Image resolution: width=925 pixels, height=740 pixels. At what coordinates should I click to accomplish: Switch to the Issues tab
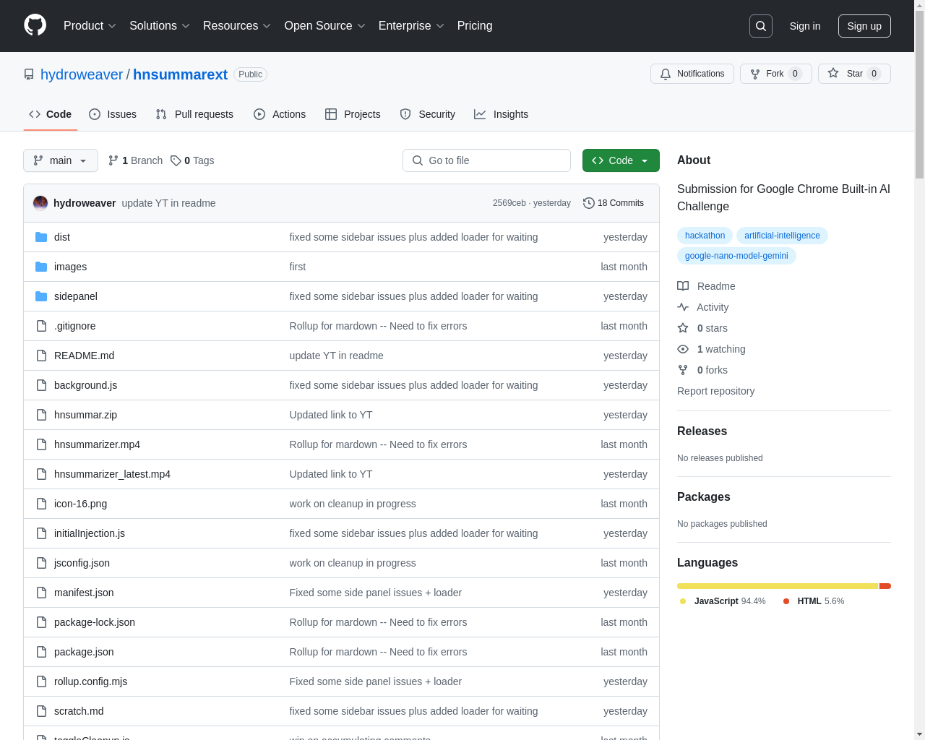[x=113, y=114]
